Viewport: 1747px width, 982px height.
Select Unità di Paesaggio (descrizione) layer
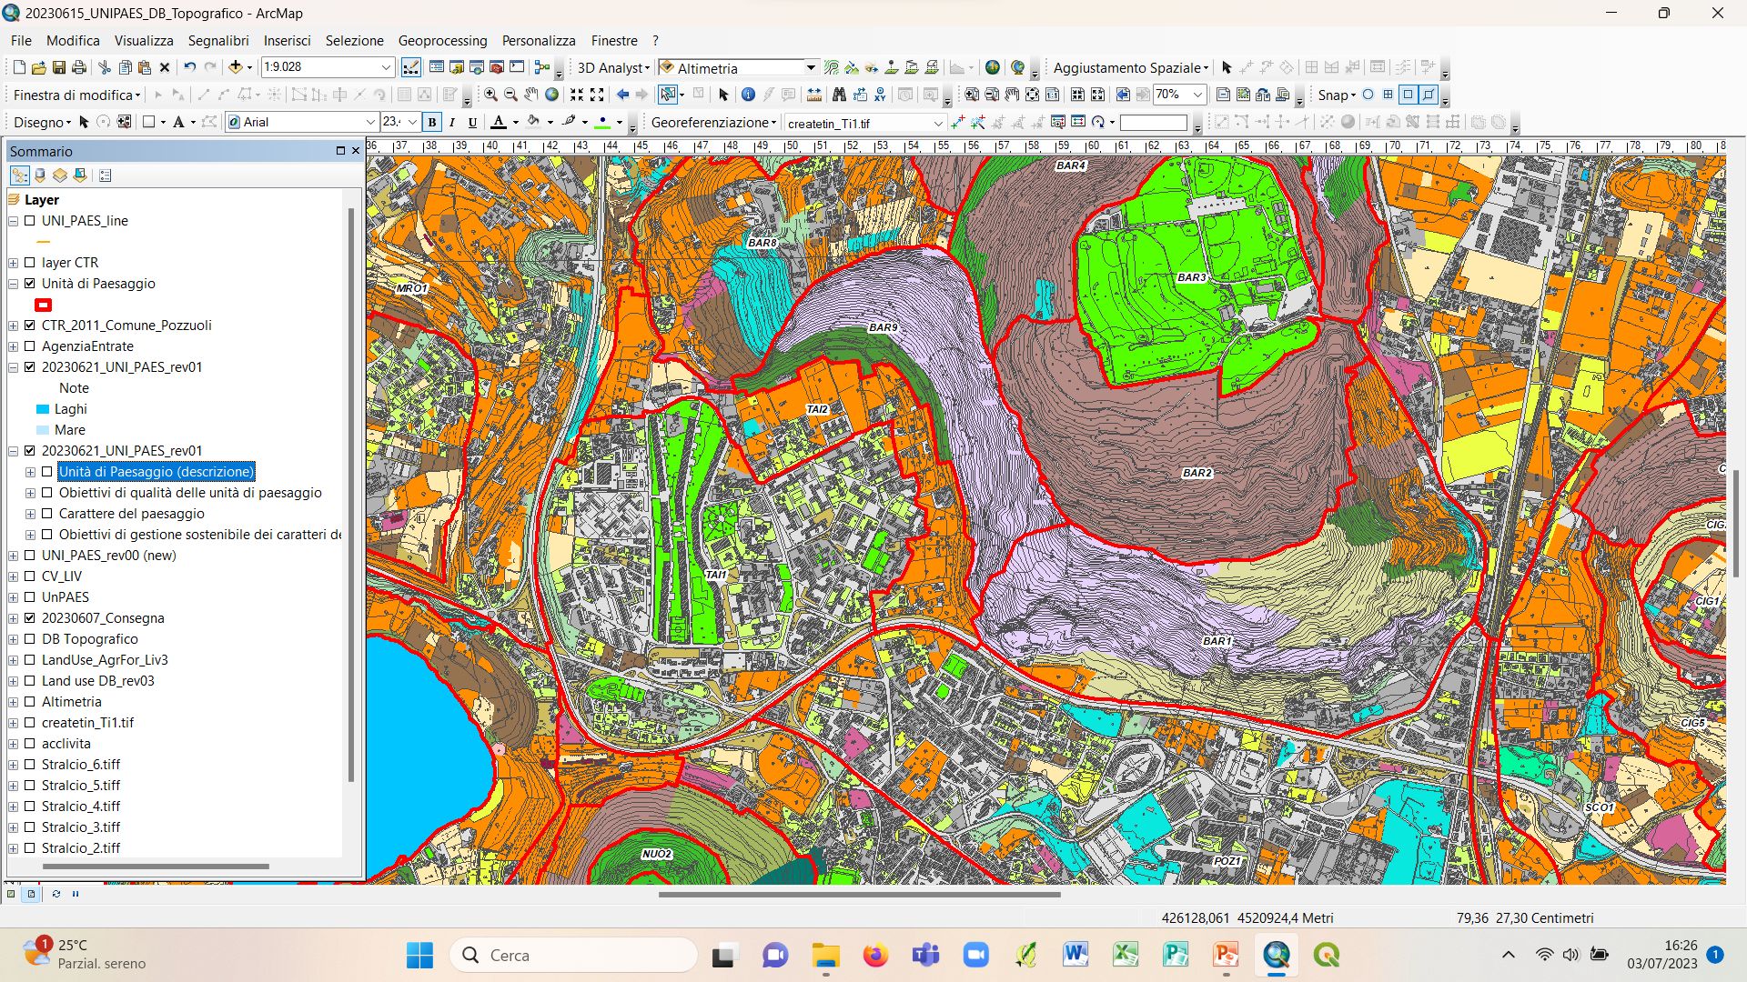click(x=157, y=472)
